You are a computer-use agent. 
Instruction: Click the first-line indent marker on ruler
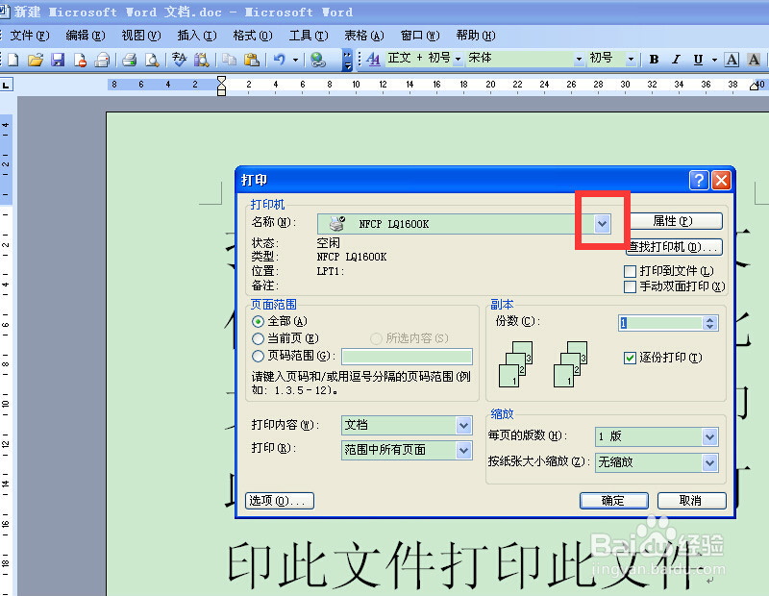click(x=222, y=80)
